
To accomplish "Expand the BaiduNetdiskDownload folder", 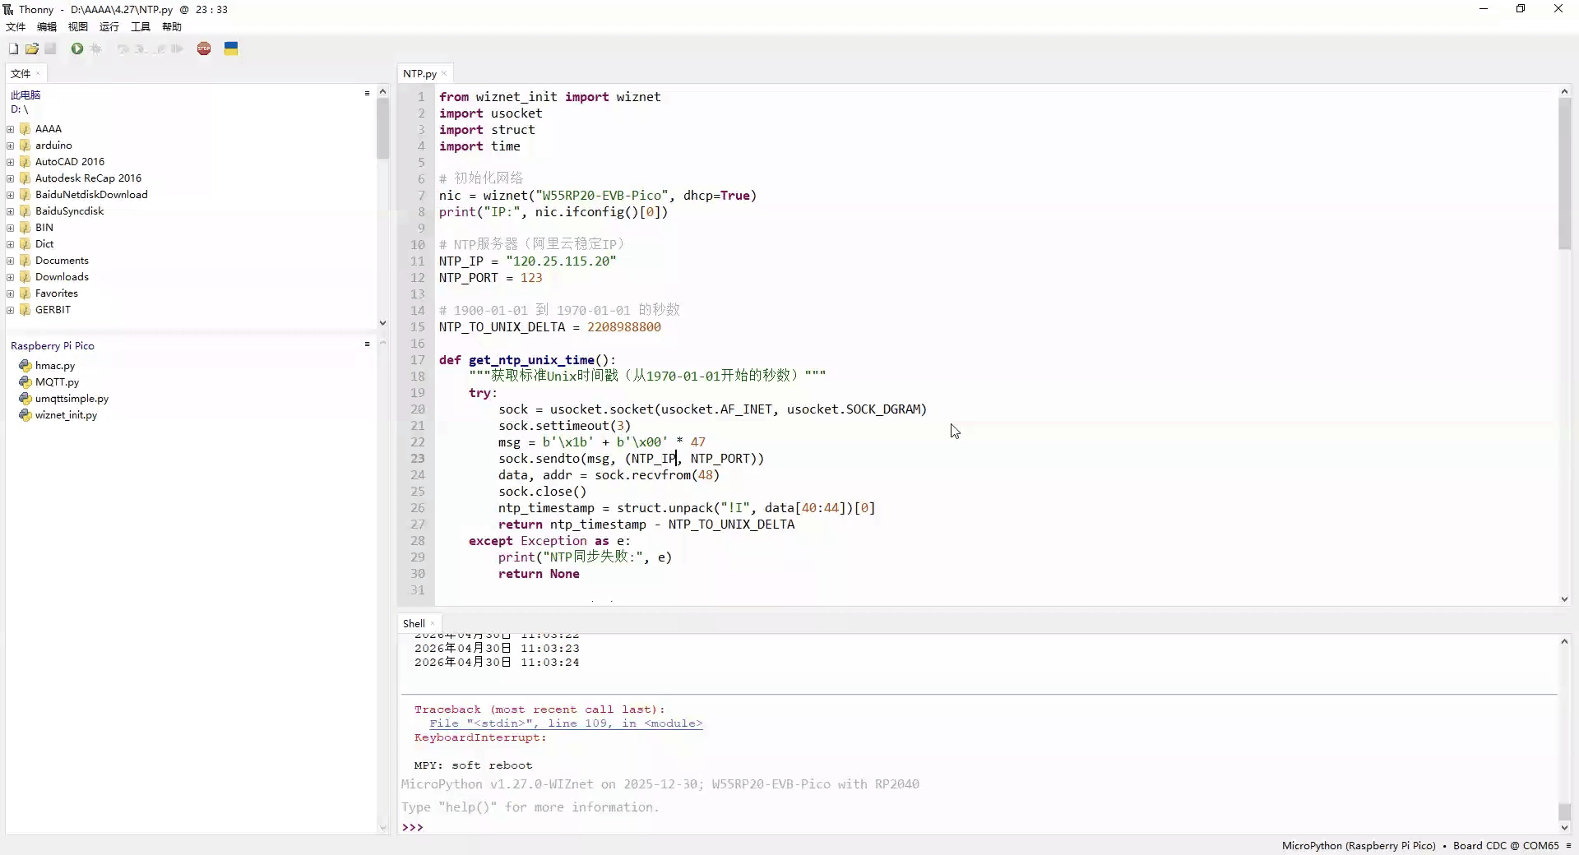I will (x=11, y=195).
